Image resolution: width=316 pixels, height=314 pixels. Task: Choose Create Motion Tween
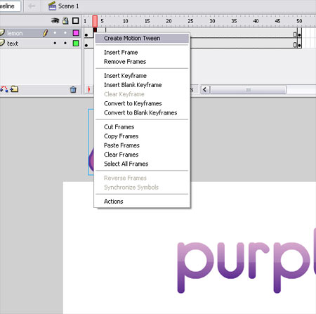coord(142,38)
